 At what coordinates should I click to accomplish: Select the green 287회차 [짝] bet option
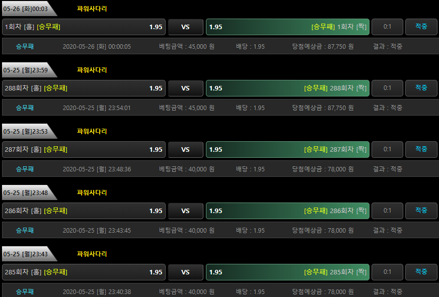(287, 149)
